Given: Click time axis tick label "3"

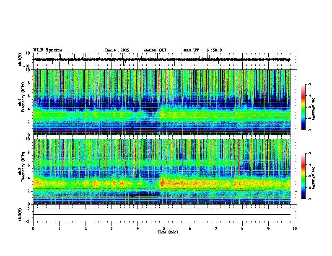Looking at the screenshot, I should point(112,228).
